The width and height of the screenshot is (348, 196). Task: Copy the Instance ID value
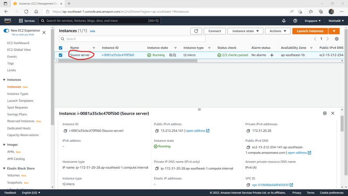click(65, 131)
